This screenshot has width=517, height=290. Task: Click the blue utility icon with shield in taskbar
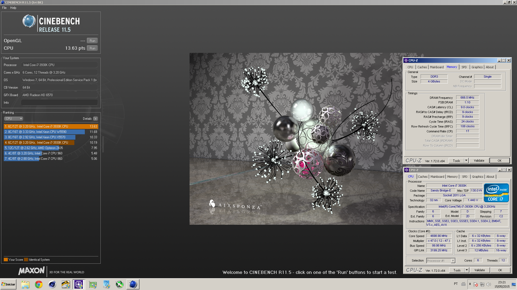(106, 284)
